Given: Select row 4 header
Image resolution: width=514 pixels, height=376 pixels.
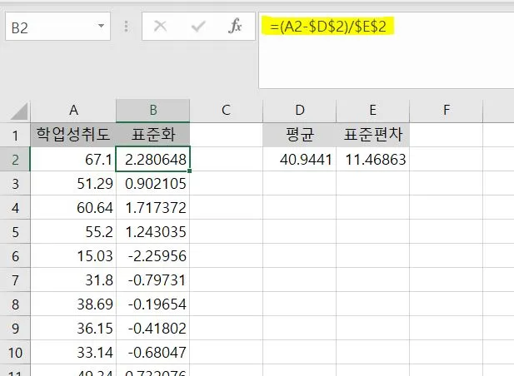Looking at the screenshot, I should pos(15,207).
